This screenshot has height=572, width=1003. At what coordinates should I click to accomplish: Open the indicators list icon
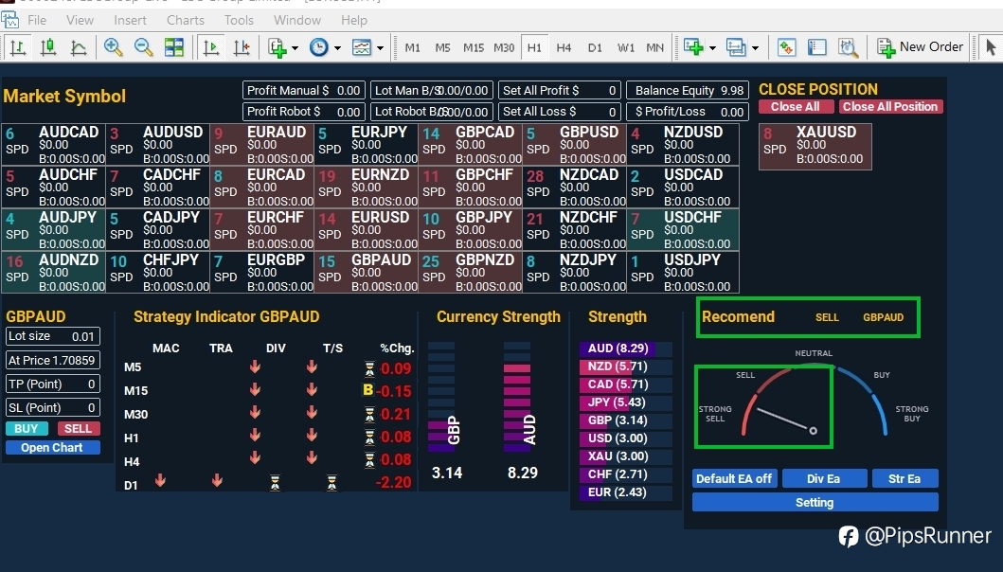278,48
